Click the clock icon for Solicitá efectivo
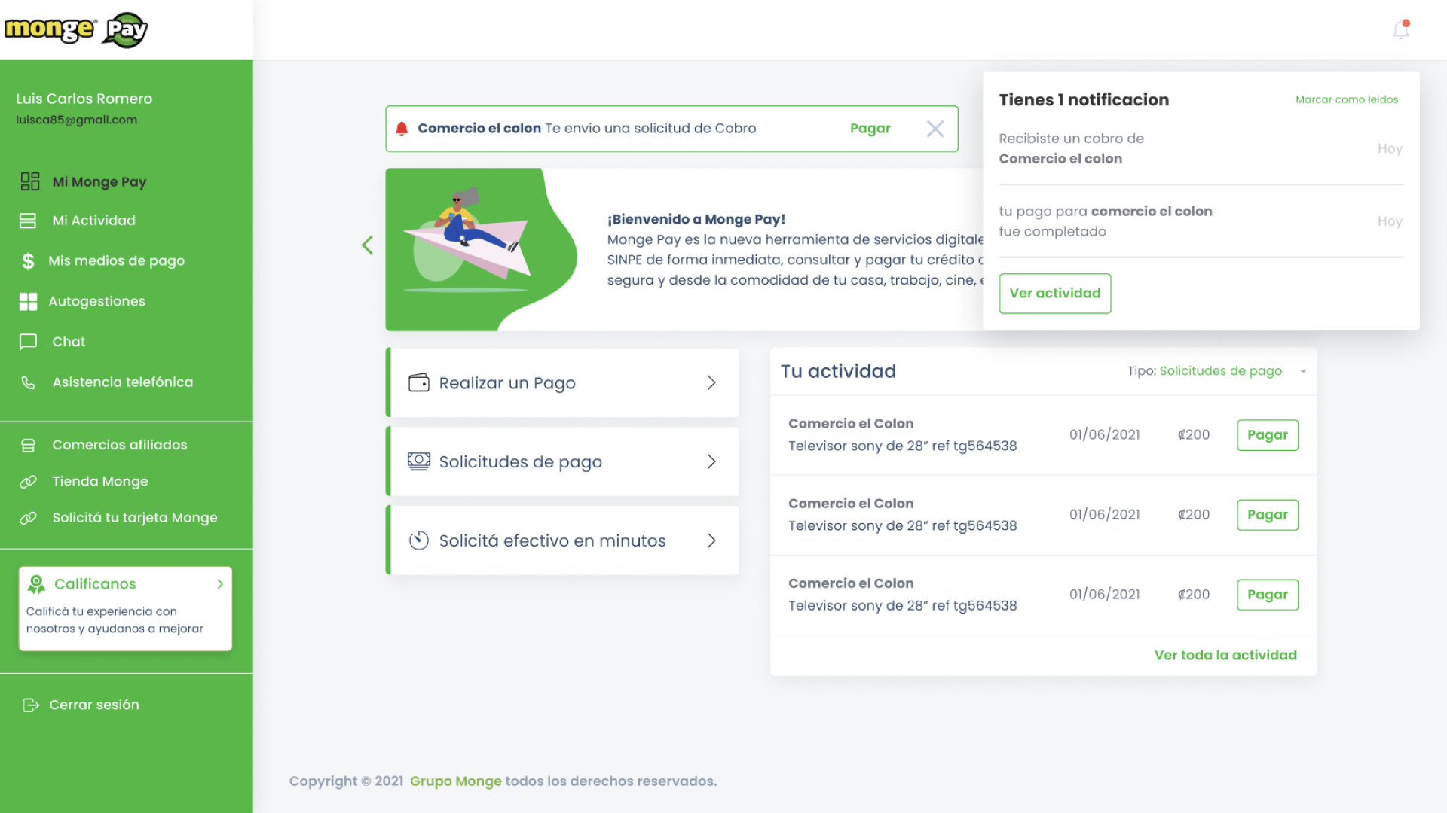Viewport: 1447px width, 813px height. (419, 540)
